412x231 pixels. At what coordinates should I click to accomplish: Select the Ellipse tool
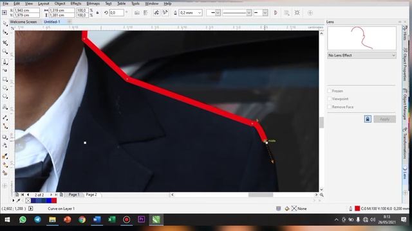[5, 88]
